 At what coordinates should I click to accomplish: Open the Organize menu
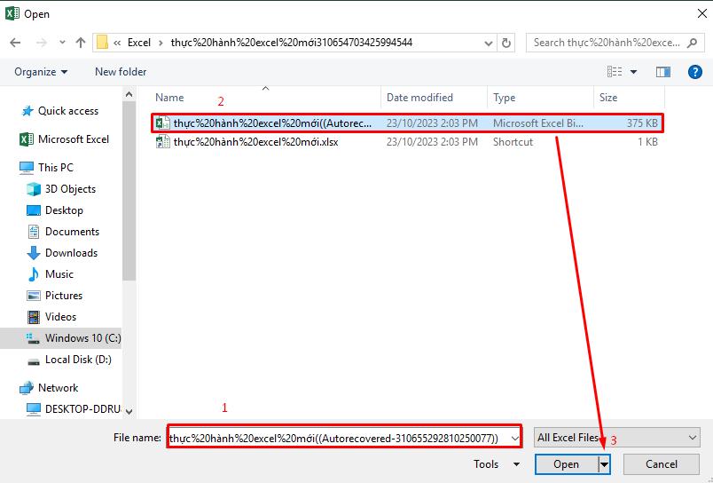coord(41,72)
